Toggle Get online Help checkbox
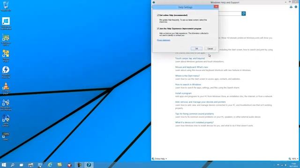Screen dimensions: 300x168 point(158,15)
